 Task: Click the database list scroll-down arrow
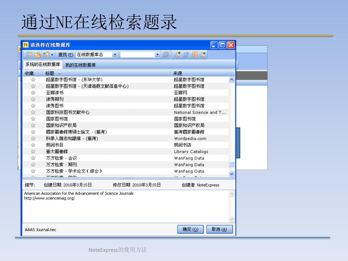pyautogui.click(x=231, y=174)
